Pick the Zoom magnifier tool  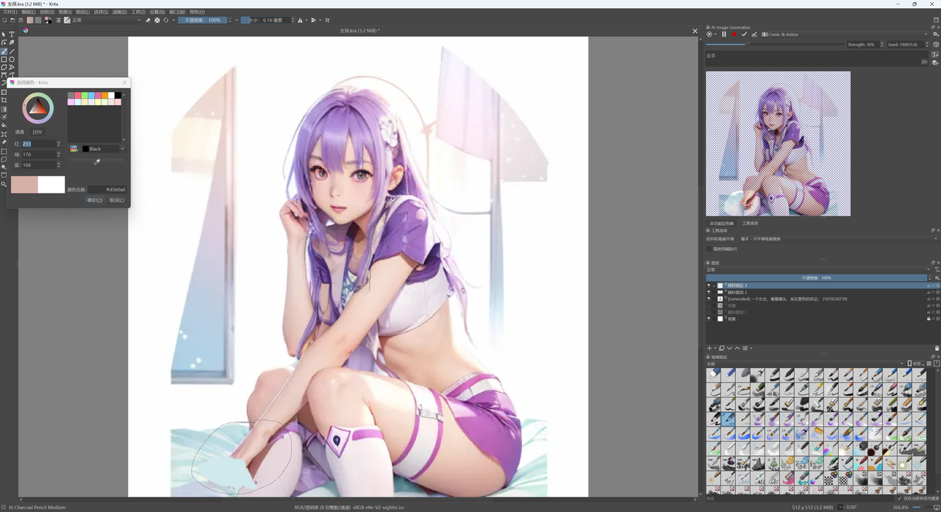(x=4, y=184)
